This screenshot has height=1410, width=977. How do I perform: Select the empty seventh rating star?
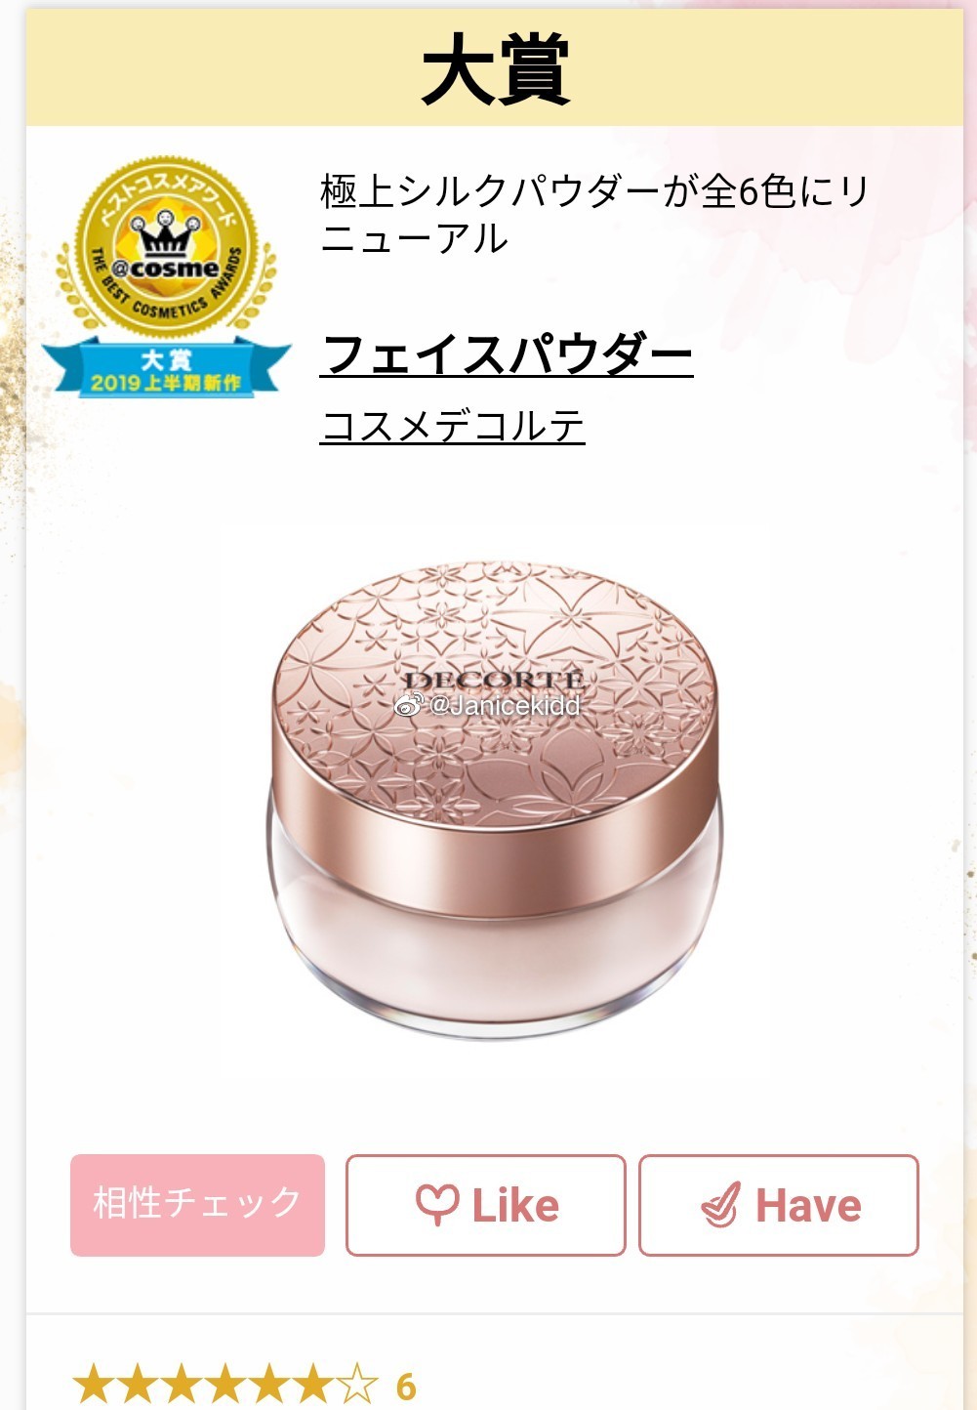click(x=358, y=1385)
